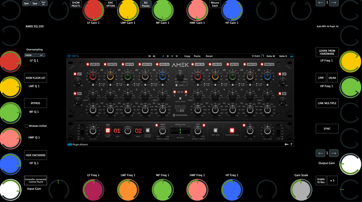Click the SHOW PLUGIN LIST button
Screen dimensions: 362x202
tap(35, 78)
